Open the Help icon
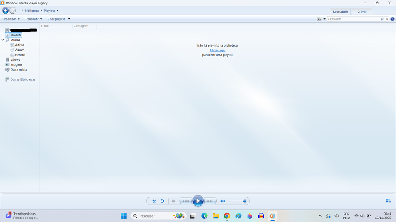 [392, 19]
